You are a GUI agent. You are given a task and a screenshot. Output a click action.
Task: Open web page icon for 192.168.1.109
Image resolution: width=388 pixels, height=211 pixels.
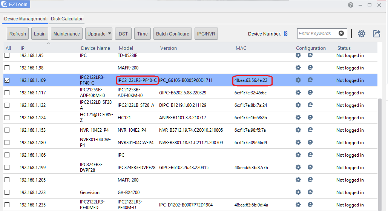310,80
